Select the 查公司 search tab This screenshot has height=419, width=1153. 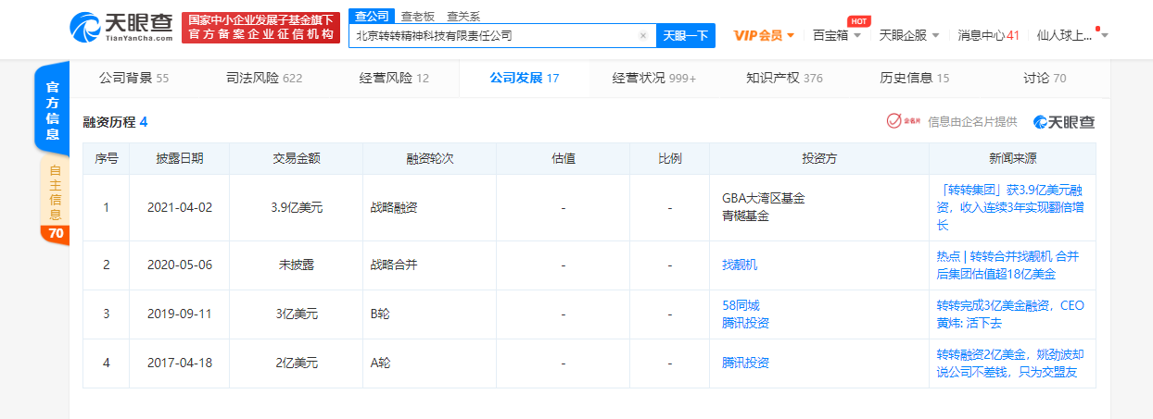tap(372, 16)
